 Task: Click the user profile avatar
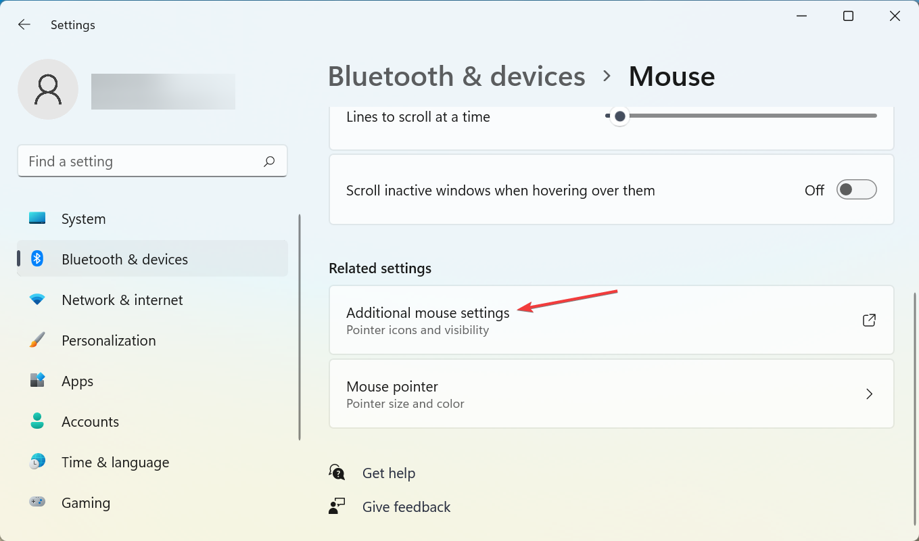[x=48, y=89]
